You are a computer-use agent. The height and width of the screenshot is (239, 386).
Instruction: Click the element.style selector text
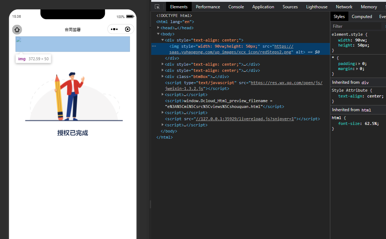pos(347,34)
